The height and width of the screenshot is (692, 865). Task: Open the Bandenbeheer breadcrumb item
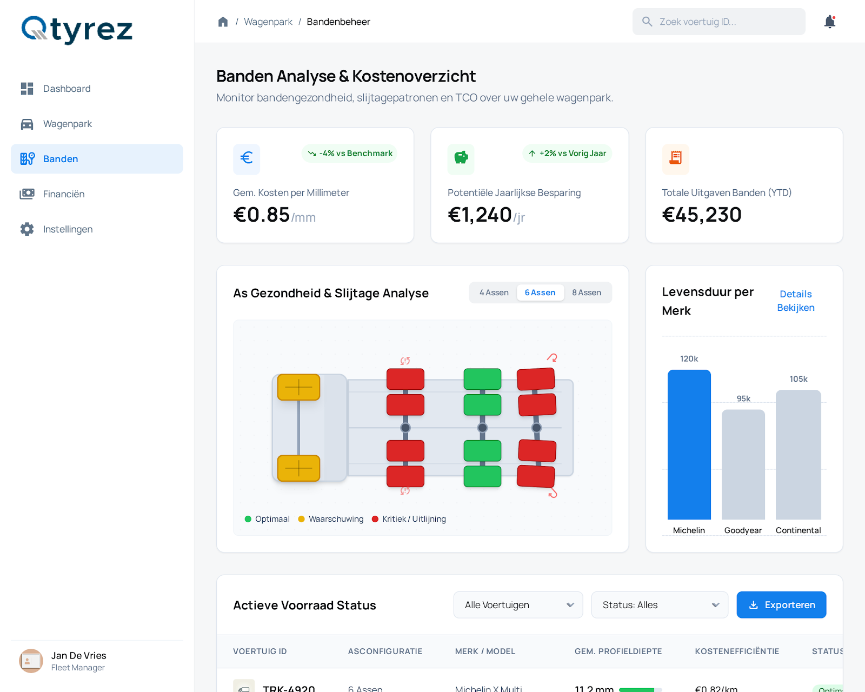pyautogui.click(x=338, y=22)
